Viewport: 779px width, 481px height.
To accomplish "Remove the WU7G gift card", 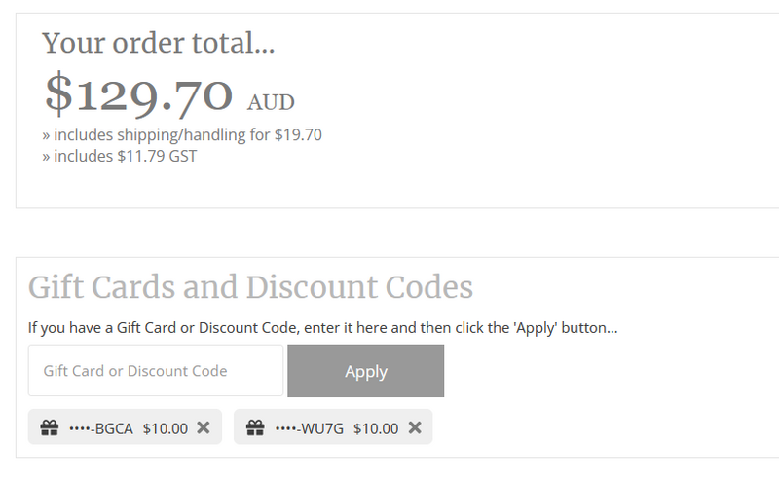I will [414, 427].
